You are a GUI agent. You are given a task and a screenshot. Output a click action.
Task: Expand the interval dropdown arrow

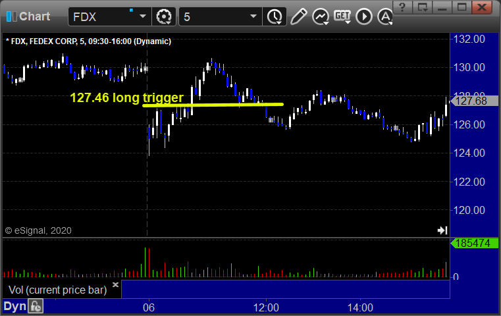tap(253, 16)
